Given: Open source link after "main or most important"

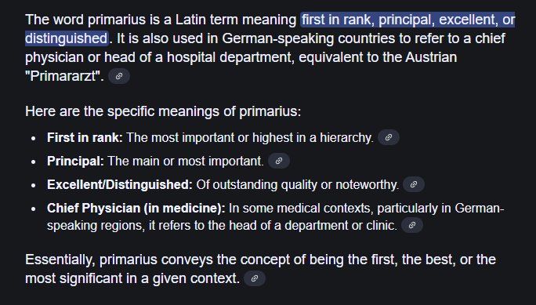Looking at the screenshot, I should pos(279,161).
